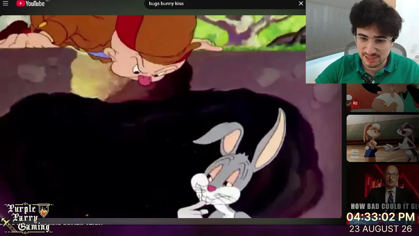The image size is (419, 236).
Task: Open the Lola and Bugs basketball court thumbnail
Action: point(383,138)
